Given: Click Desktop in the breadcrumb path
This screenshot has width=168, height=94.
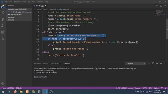Looking at the screenshot, I should [52, 9].
